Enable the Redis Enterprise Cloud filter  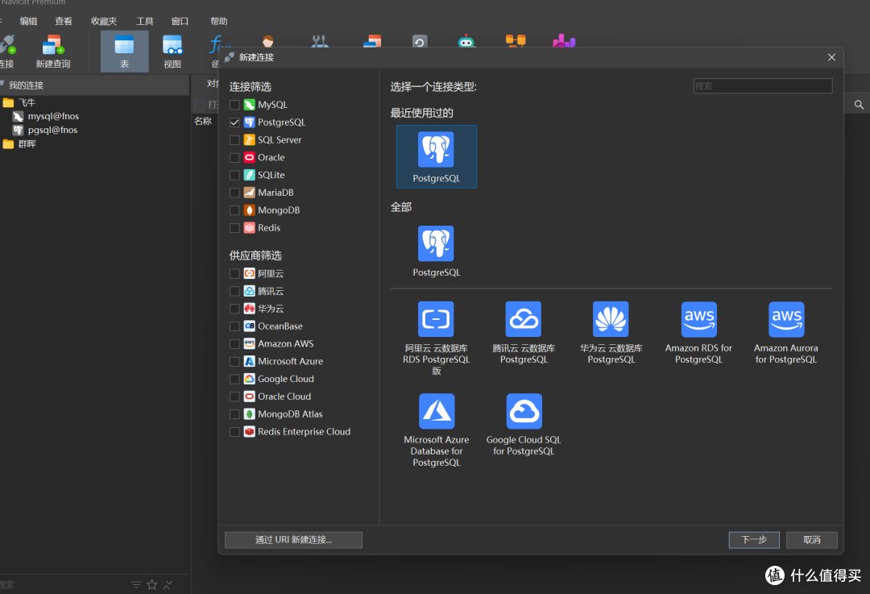point(234,432)
